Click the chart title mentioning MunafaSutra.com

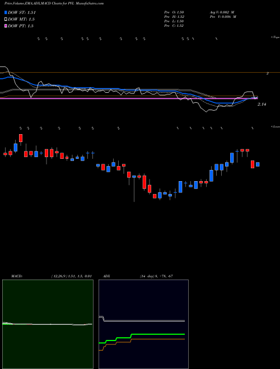(x=54, y=4)
